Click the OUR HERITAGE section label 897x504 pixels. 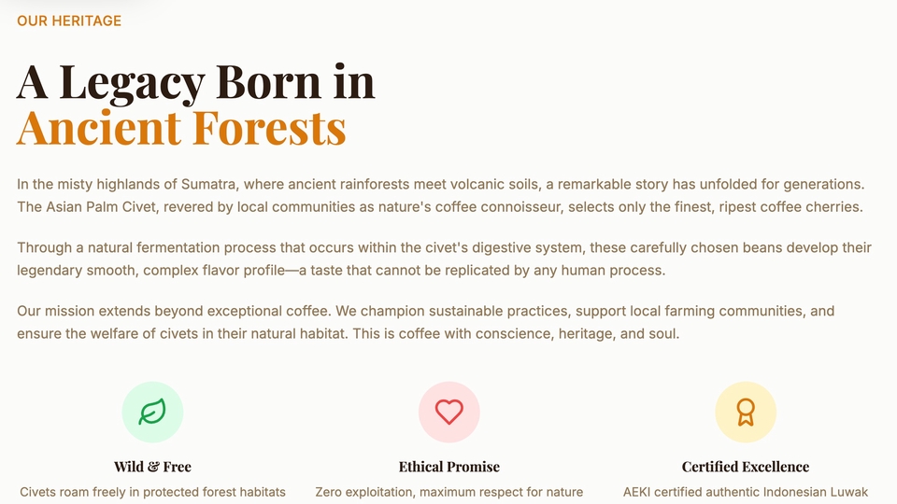[69, 21]
